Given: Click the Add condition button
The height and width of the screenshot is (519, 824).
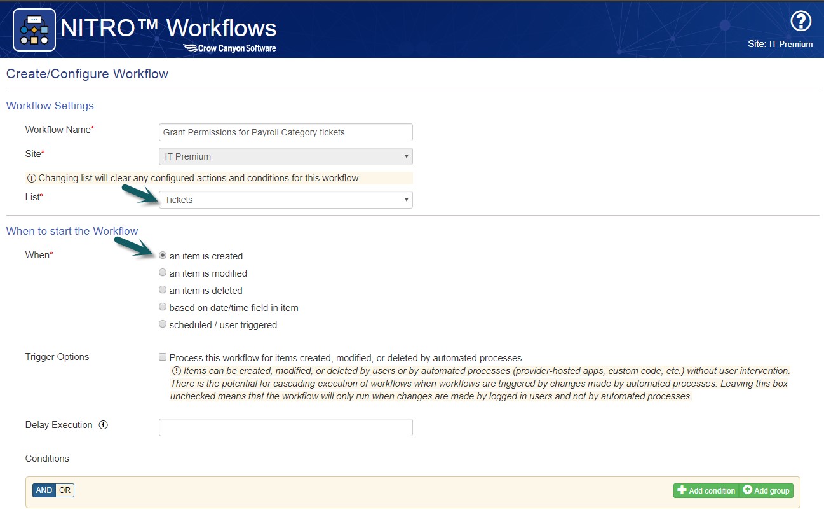Looking at the screenshot, I should click(x=706, y=490).
